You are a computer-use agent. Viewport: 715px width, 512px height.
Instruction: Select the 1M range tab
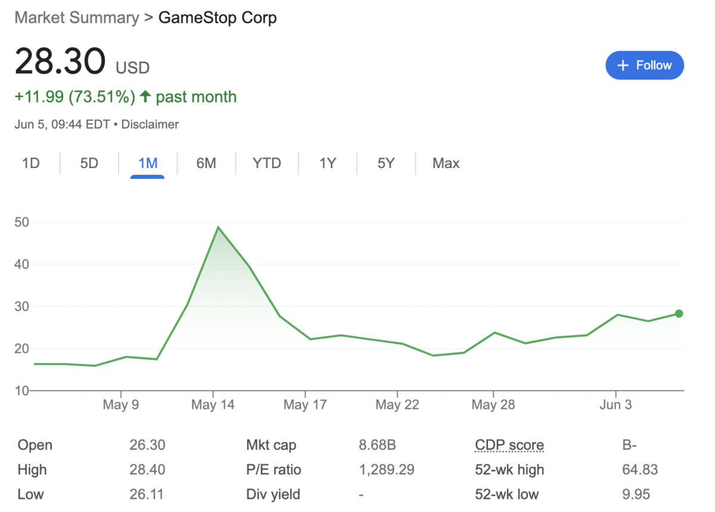click(x=148, y=163)
